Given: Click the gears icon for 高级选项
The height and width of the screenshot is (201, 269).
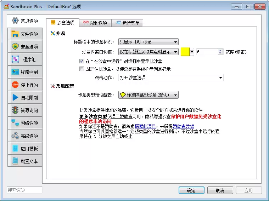Looking at the screenshot, I should pyautogui.click(x=15, y=136).
